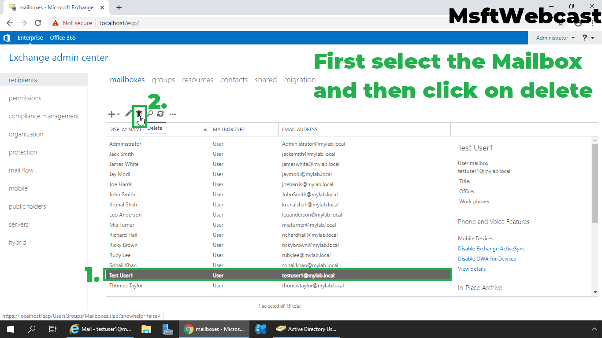602x338 pixels.
Task: Switch to Office 365 tab
Action: (63, 38)
